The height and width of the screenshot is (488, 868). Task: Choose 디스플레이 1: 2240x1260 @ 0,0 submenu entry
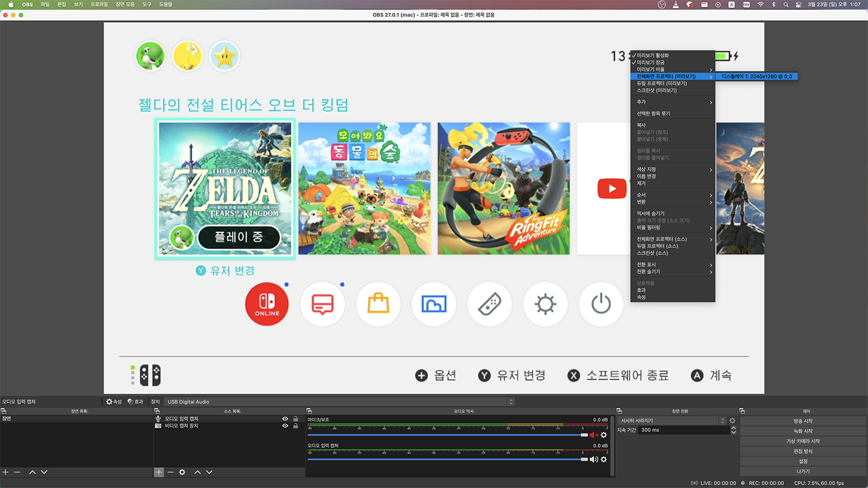756,76
